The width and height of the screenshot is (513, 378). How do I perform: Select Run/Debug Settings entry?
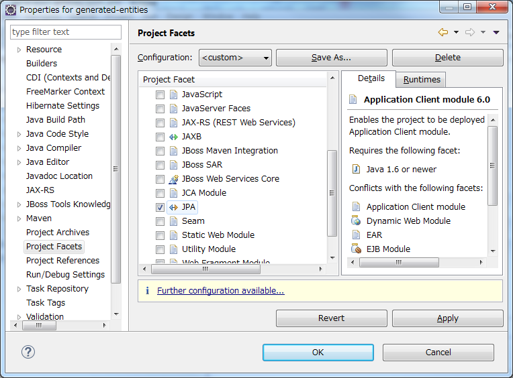pos(65,275)
